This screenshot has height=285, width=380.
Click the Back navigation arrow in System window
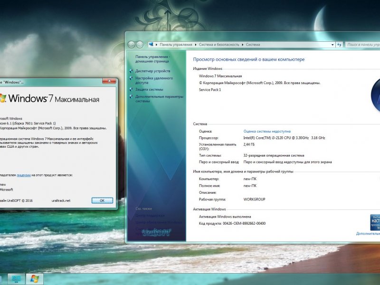point(132,45)
